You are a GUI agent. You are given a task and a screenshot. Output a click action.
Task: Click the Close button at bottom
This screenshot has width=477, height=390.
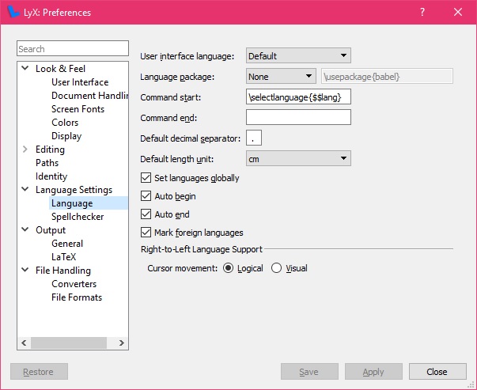coord(437,372)
